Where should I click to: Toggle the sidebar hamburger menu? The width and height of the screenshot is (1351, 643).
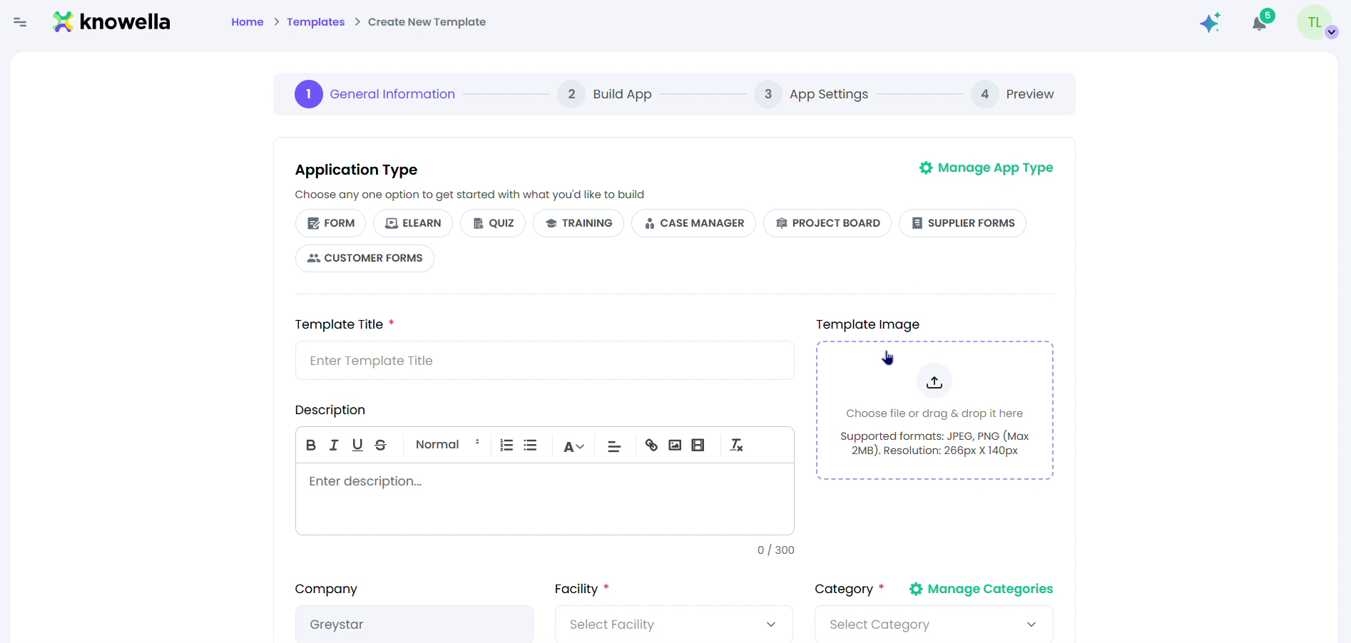point(20,22)
